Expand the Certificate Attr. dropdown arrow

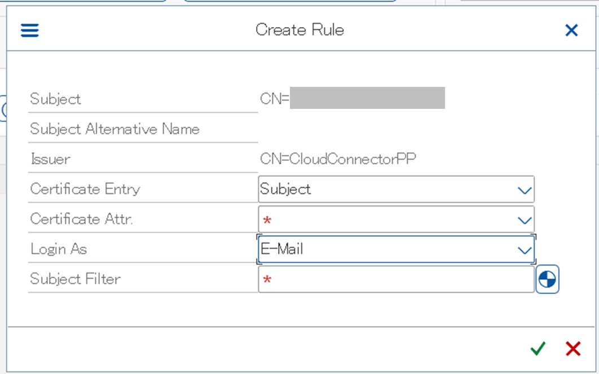tap(525, 220)
